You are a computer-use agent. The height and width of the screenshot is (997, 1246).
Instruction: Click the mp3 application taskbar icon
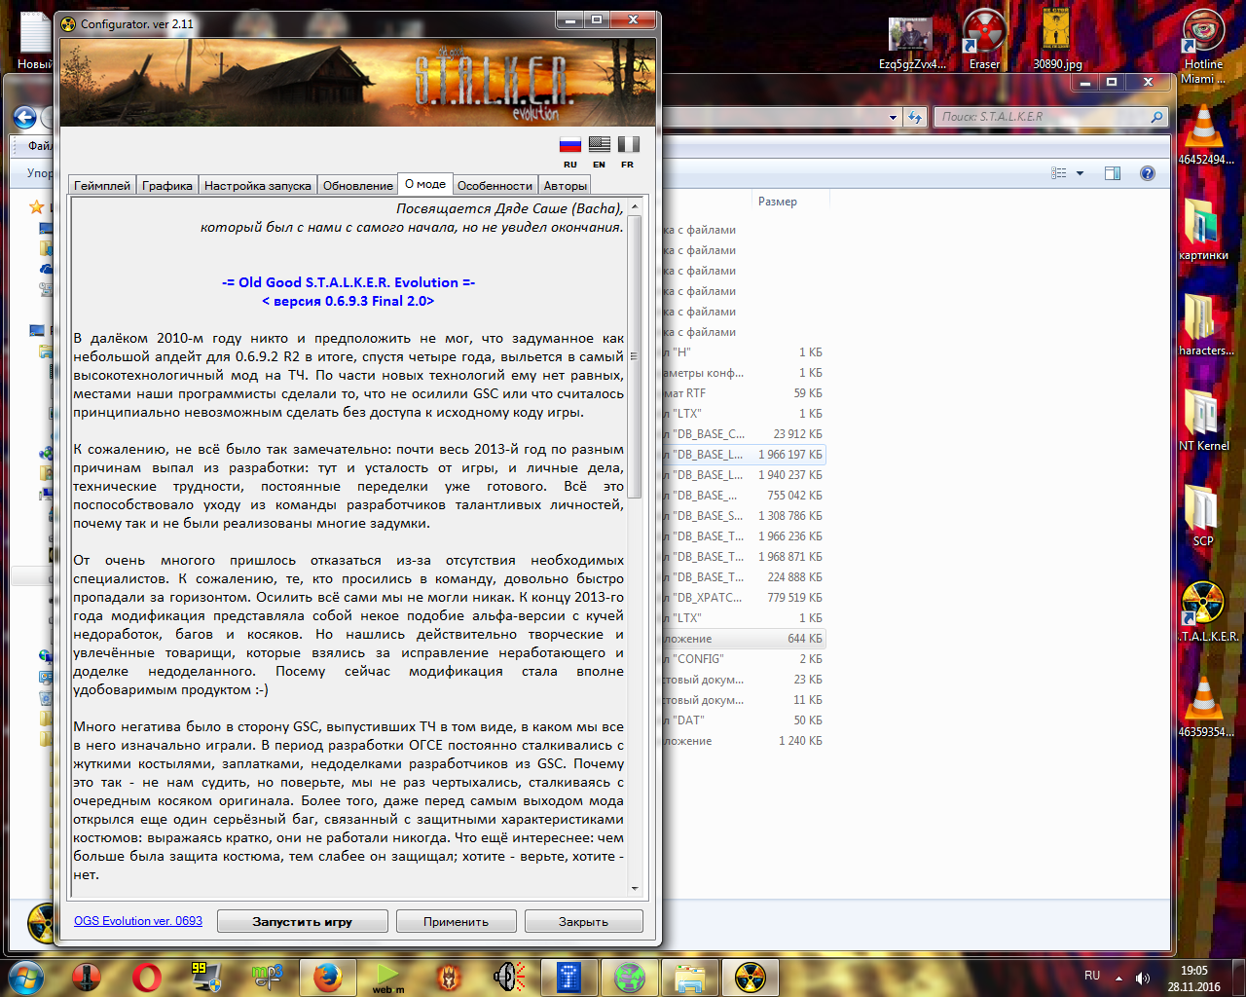267,977
